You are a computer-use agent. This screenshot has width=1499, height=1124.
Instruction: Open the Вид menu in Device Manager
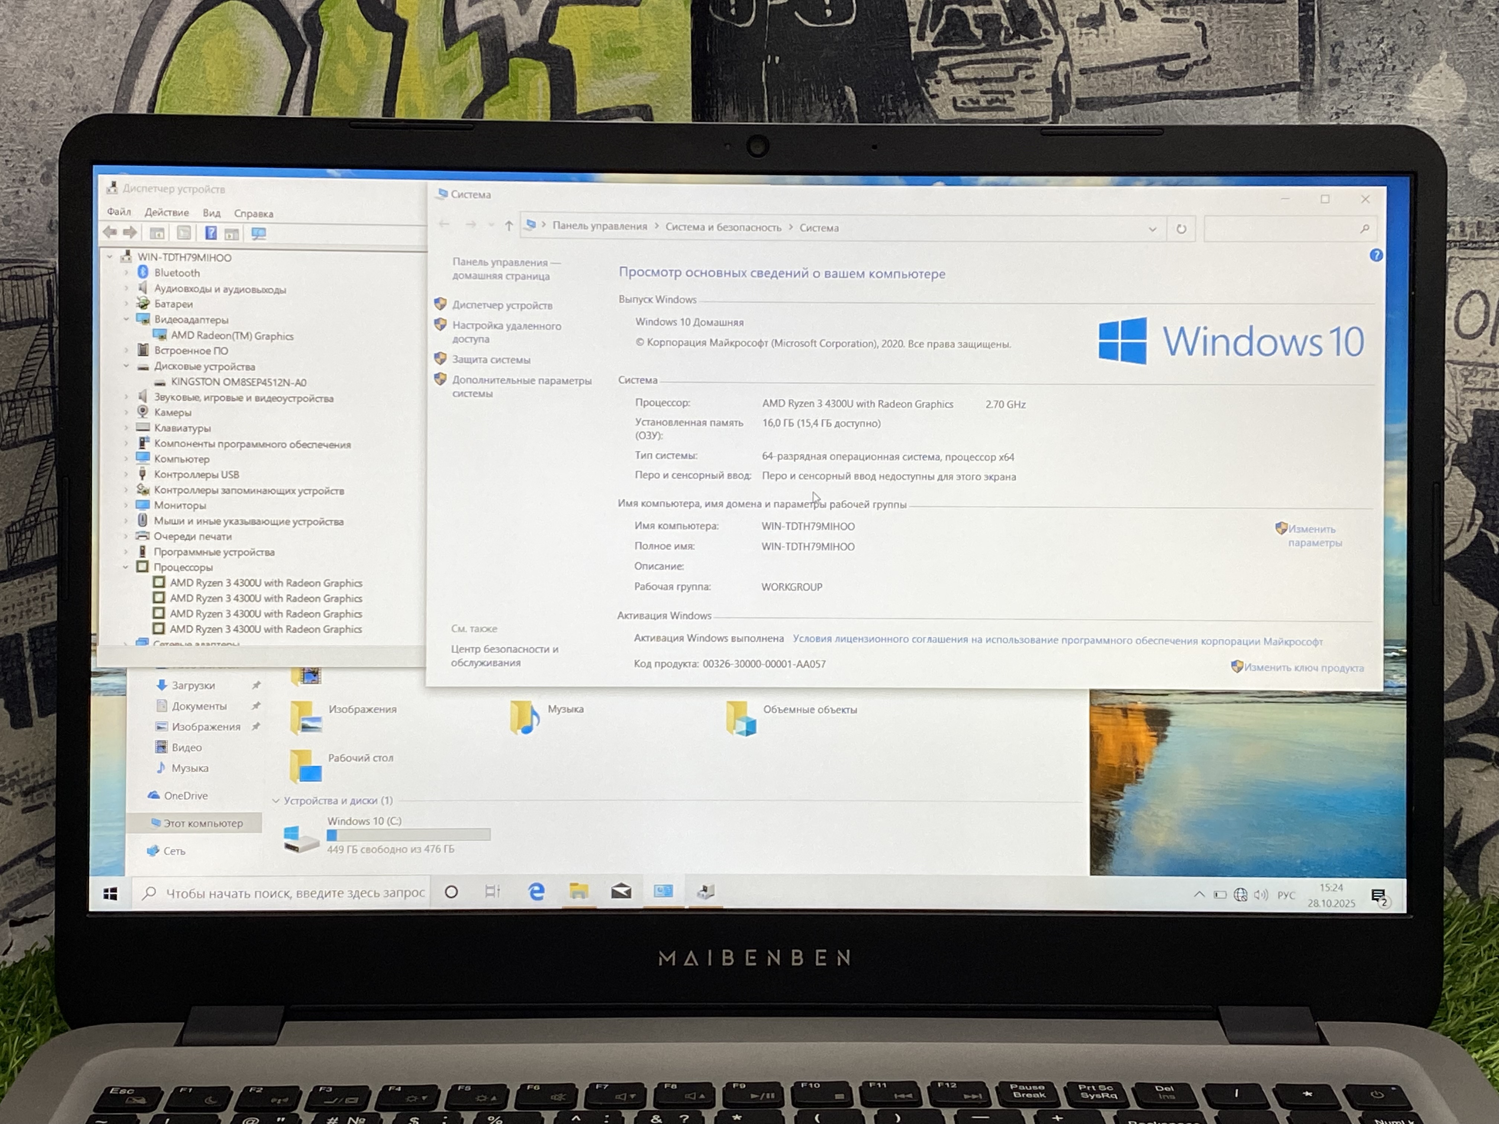tap(212, 213)
